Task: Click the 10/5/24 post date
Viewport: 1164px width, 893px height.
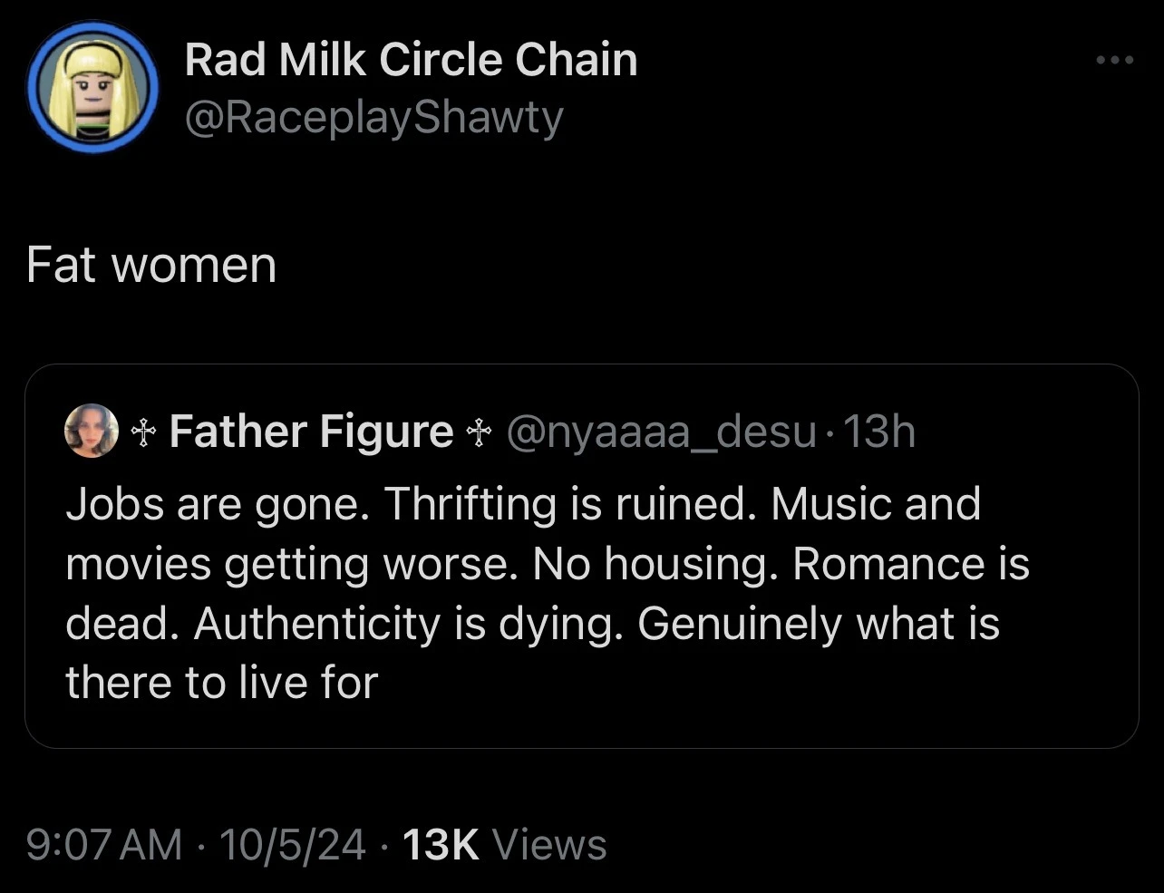Action: 292,845
